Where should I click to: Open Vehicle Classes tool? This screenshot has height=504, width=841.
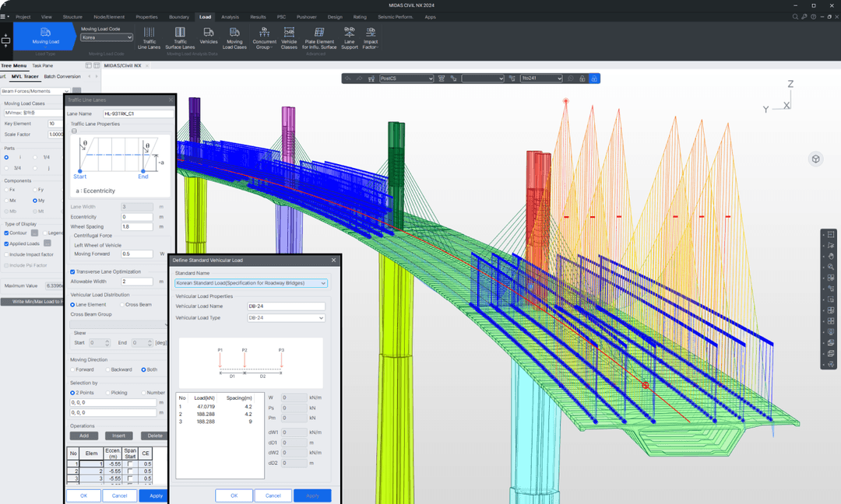point(289,38)
